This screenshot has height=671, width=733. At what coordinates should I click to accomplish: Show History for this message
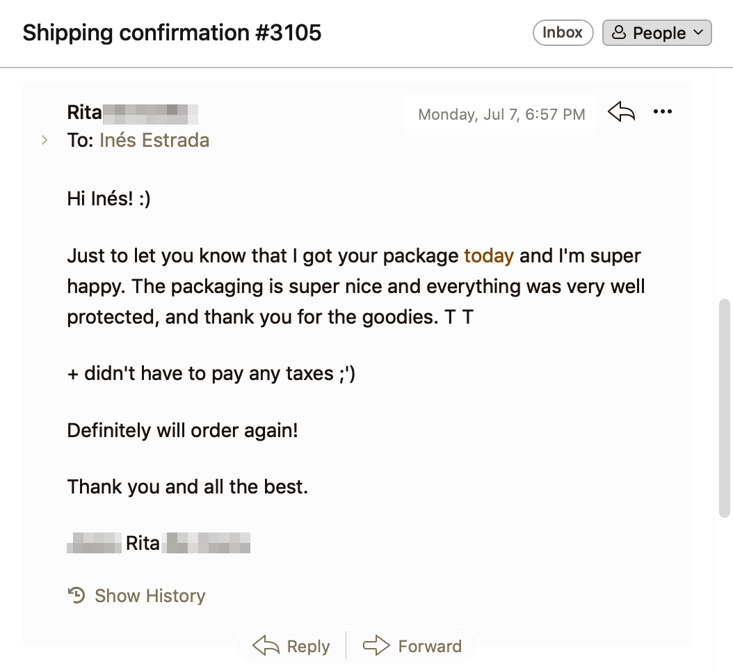pos(150,596)
